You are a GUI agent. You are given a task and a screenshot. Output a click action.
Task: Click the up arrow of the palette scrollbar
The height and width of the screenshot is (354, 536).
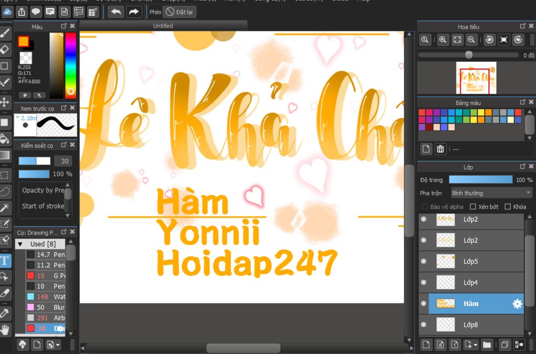530,111
